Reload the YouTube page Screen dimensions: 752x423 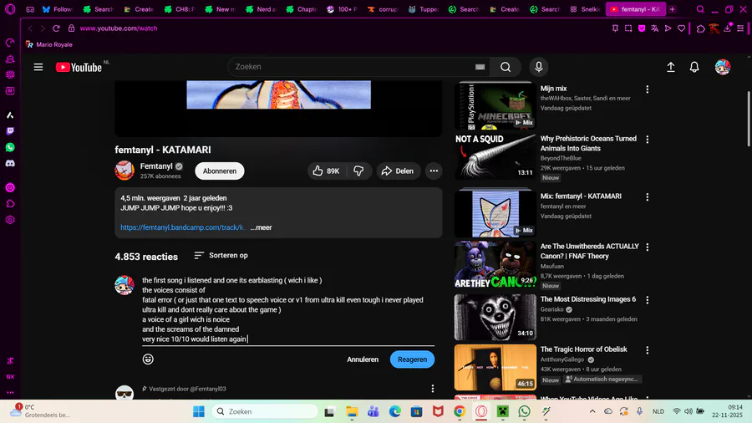[x=56, y=28]
